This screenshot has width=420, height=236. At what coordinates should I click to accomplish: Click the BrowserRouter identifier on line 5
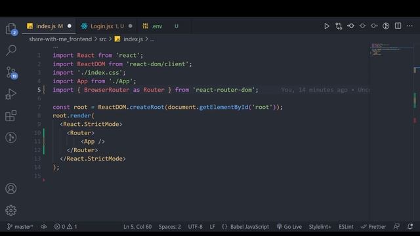pyautogui.click(x=106, y=90)
